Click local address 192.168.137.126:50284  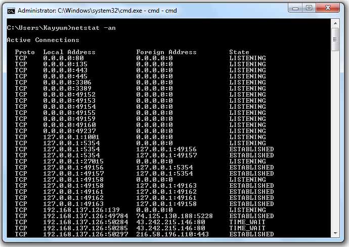[x=85, y=222]
